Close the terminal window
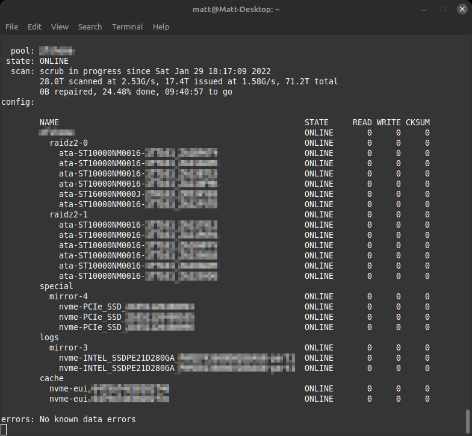Viewport: 472px width, 436px height. click(460, 9)
